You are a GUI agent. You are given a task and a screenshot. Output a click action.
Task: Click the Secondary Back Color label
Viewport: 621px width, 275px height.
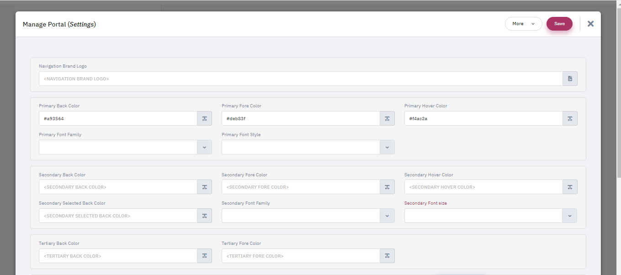point(62,175)
